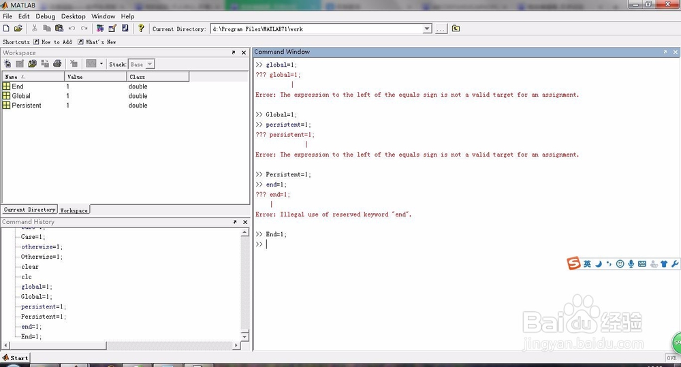681x367 pixels.
Task: Switch to the Workspace tab
Action: click(x=74, y=210)
